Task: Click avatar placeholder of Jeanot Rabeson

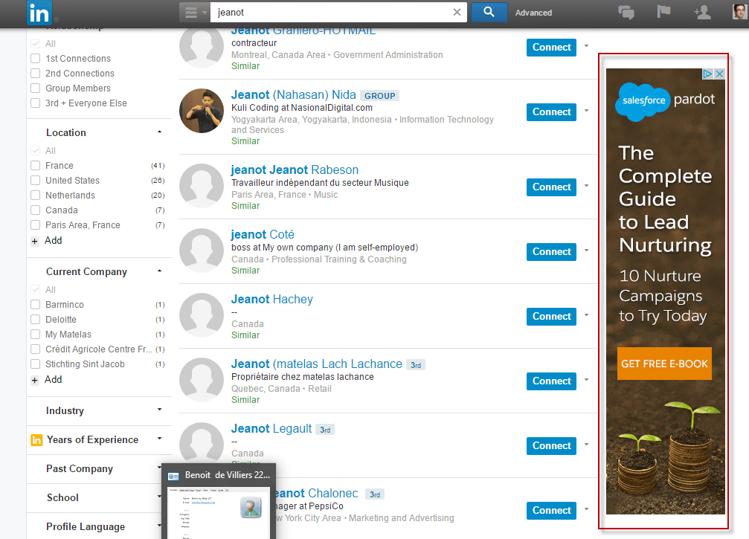Action: tap(202, 186)
